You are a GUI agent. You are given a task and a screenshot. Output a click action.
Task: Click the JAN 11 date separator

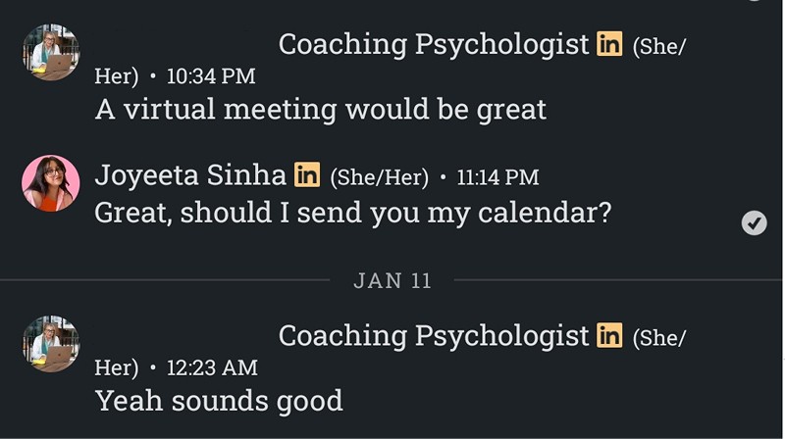[x=392, y=280]
